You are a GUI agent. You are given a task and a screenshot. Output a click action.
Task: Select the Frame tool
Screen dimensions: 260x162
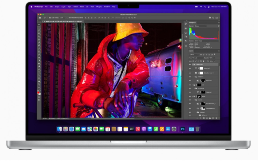(39, 40)
